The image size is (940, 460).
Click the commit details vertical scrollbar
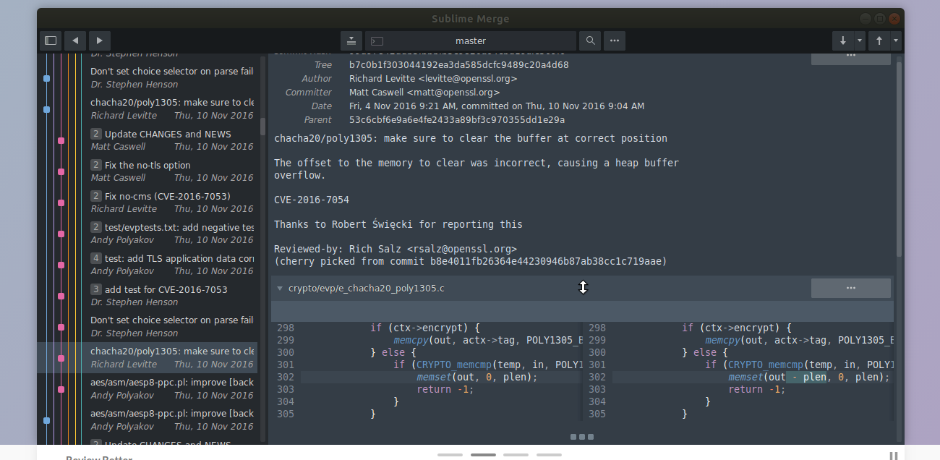[x=900, y=159]
